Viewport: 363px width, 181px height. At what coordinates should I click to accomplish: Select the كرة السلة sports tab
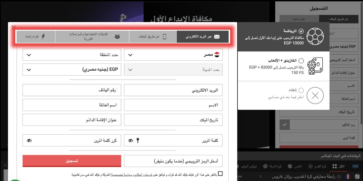point(272,166)
